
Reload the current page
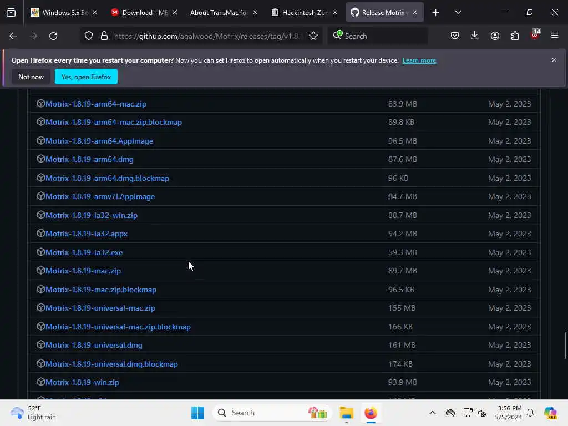pos(53,36)
